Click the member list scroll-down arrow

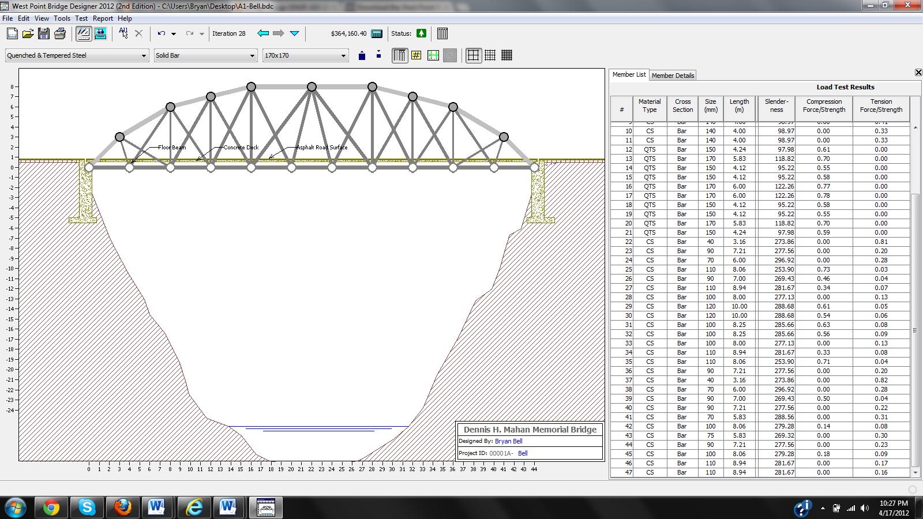coord(915,473)
